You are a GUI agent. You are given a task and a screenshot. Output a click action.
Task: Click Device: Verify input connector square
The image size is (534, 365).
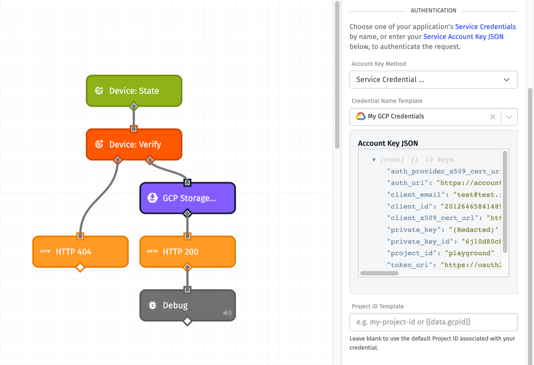pyautogui.click(x=133, y=129)
